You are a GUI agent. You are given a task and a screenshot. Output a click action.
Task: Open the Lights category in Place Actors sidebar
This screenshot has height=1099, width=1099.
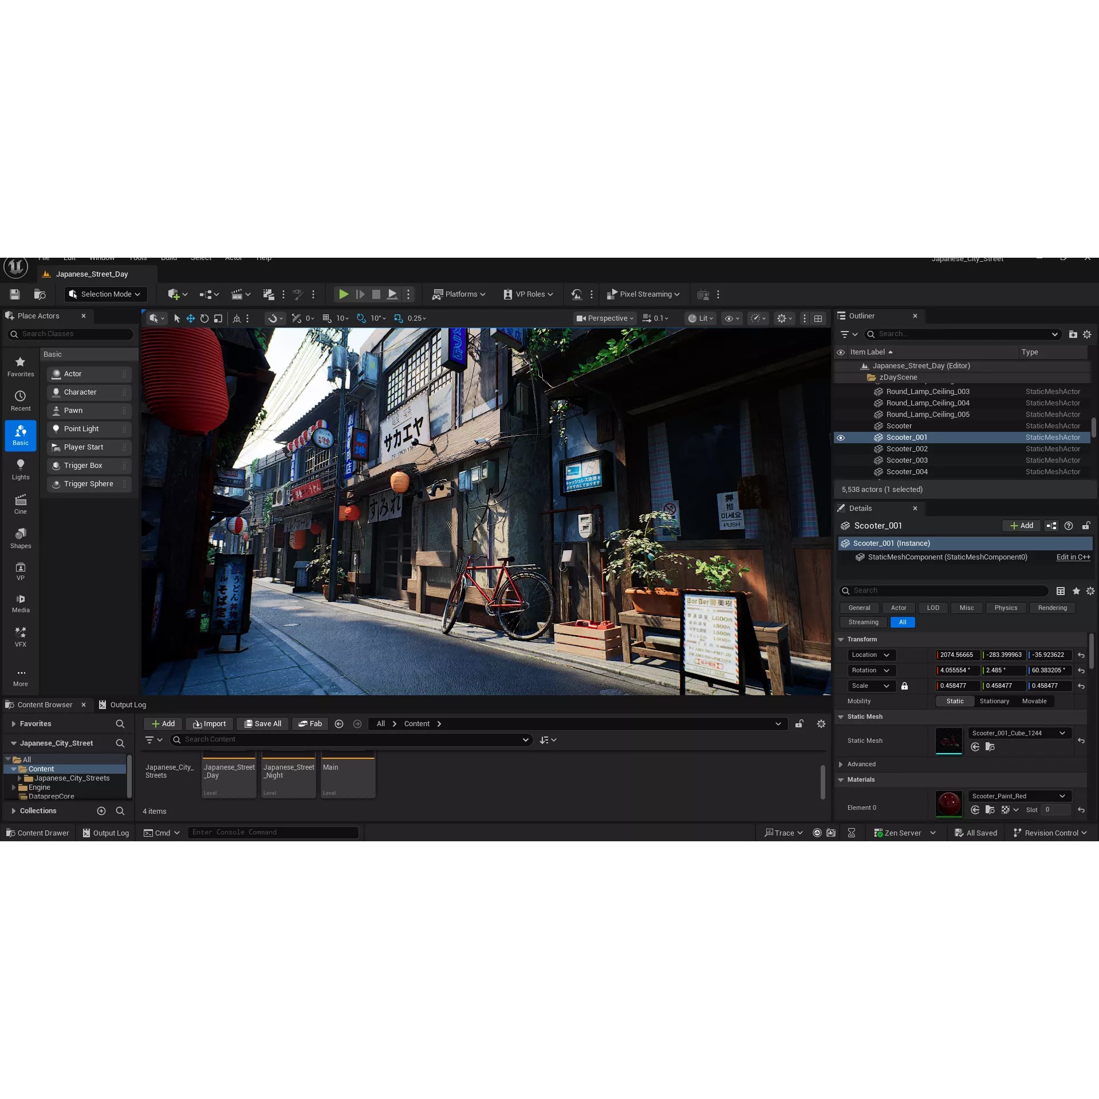21,470
